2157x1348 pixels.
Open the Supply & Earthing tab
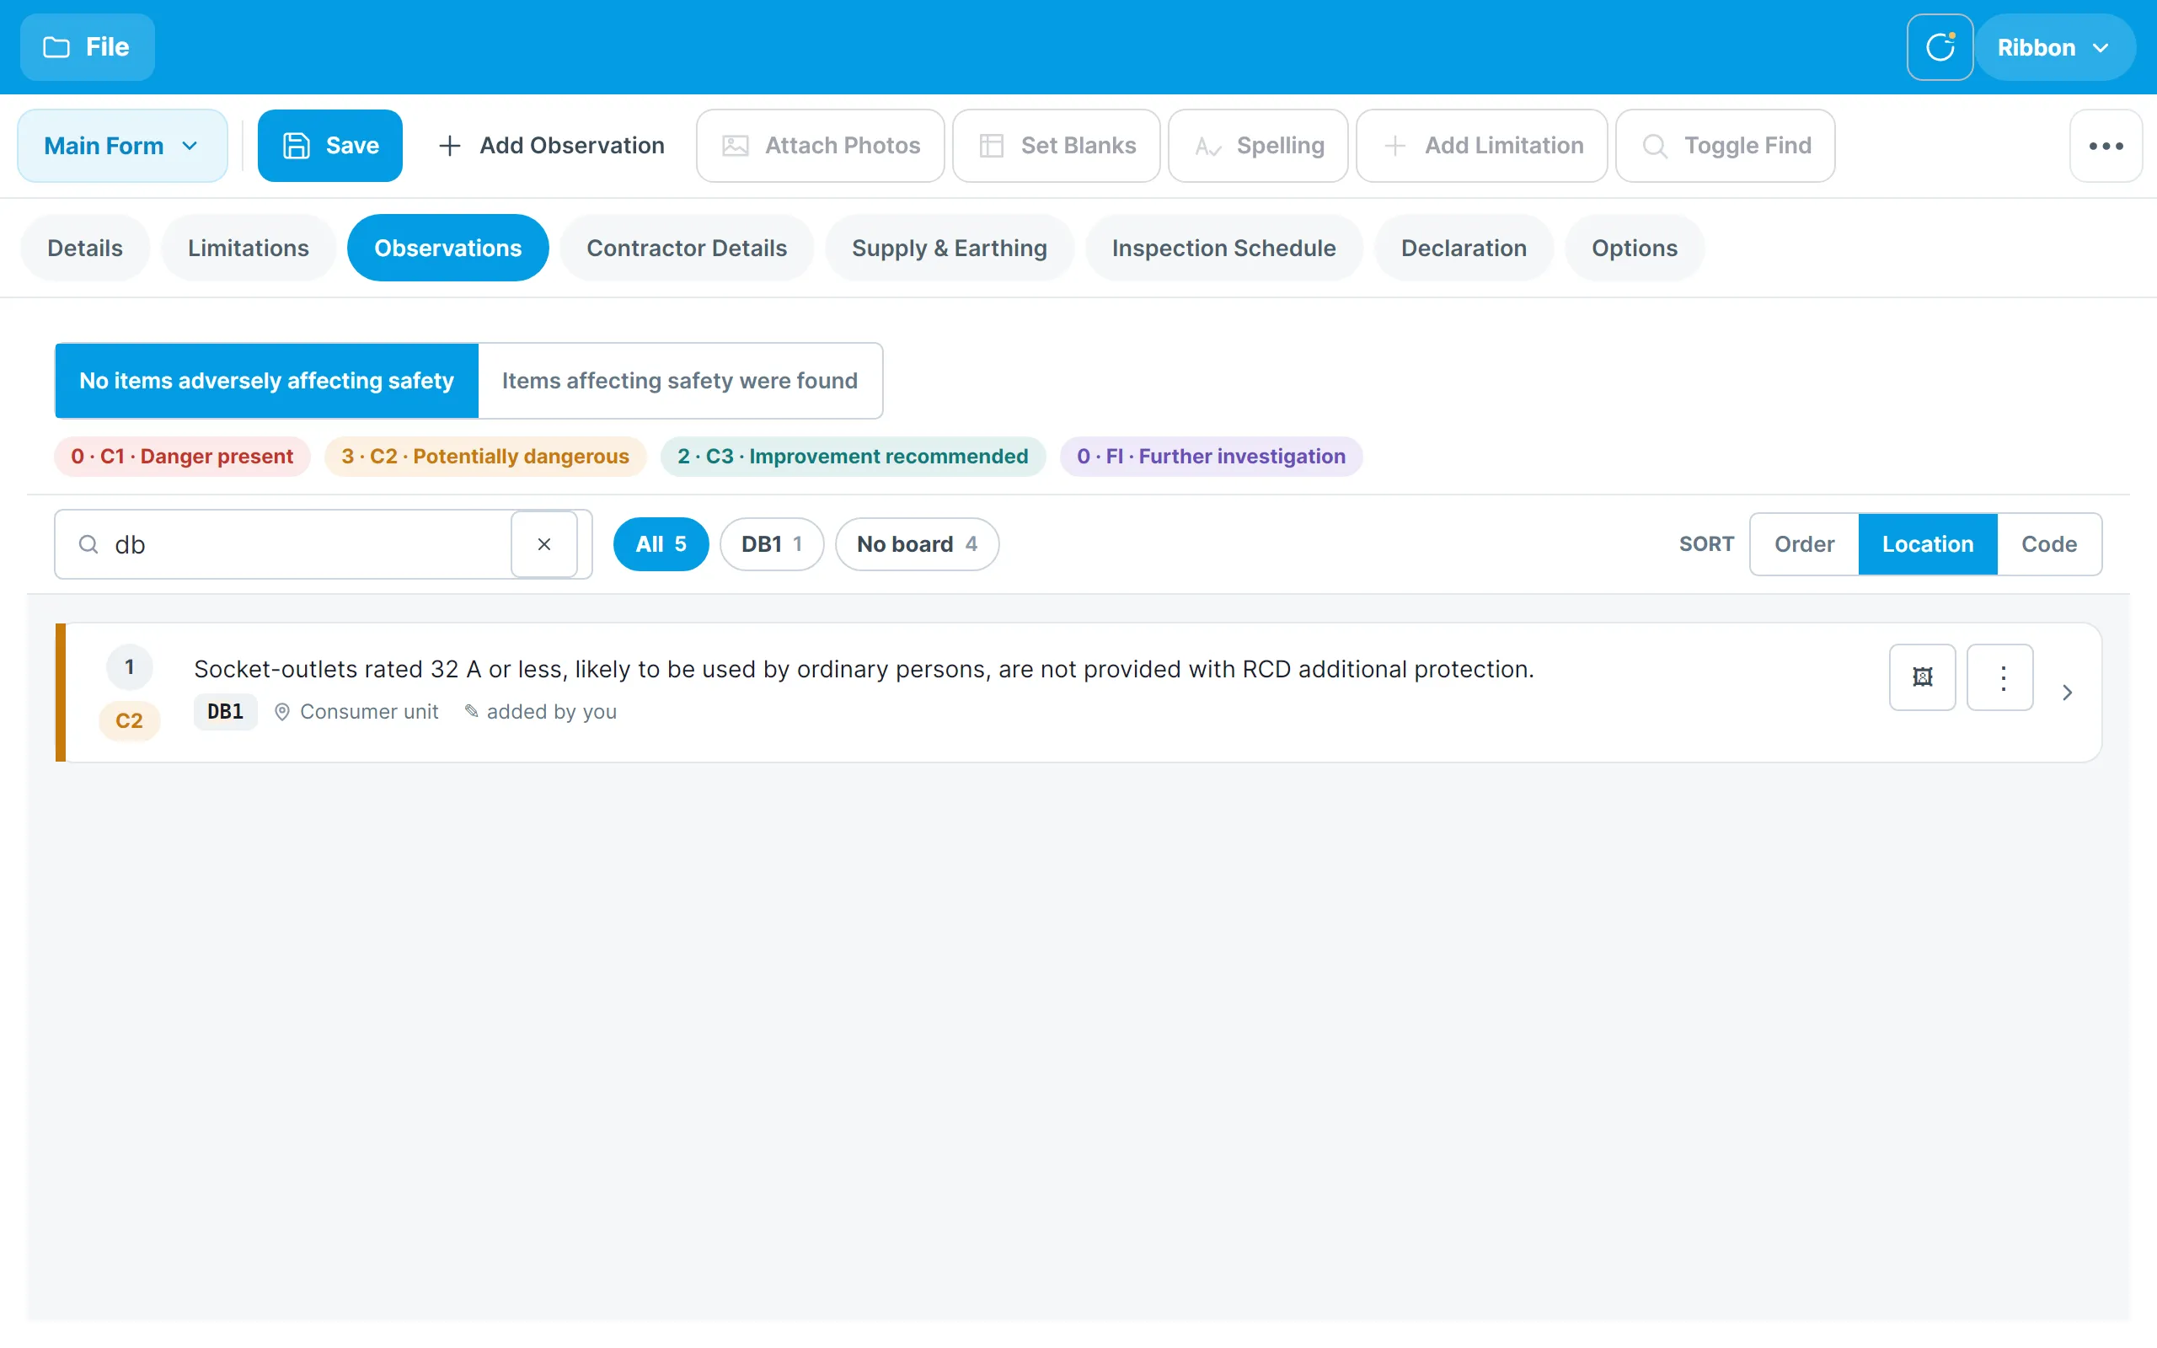(950, 248)
